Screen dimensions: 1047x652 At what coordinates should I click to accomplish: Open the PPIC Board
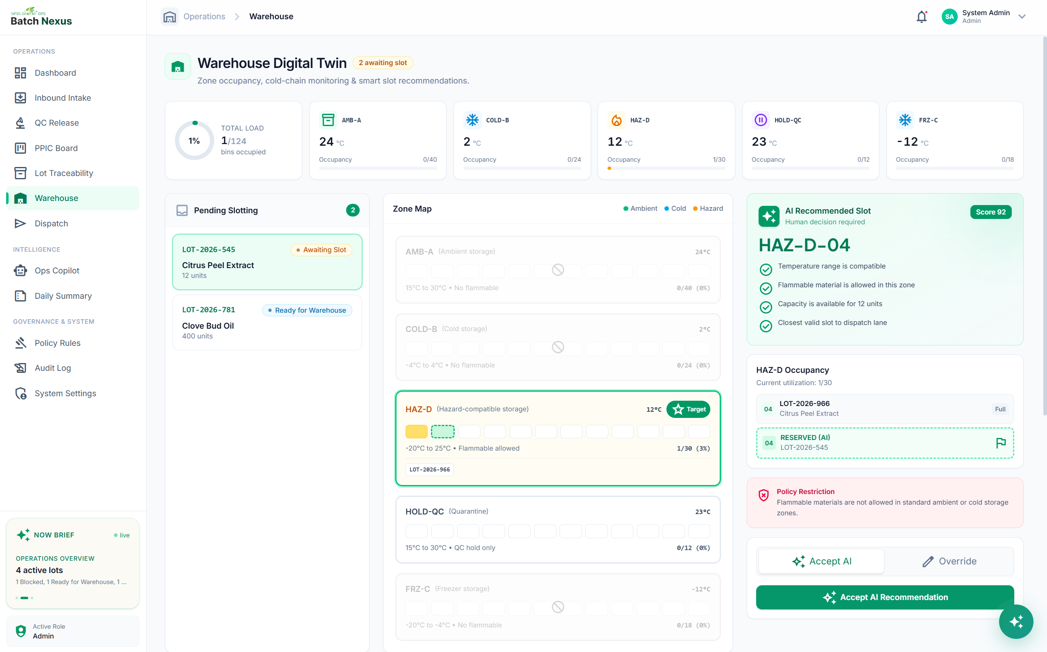73,148
